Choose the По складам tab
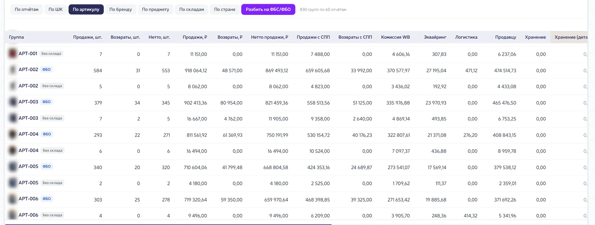 click(x=192, y=9)
